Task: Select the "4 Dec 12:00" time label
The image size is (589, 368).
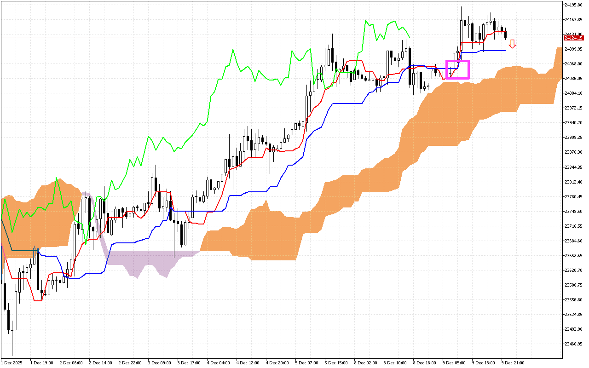Action: coord(248,362)
